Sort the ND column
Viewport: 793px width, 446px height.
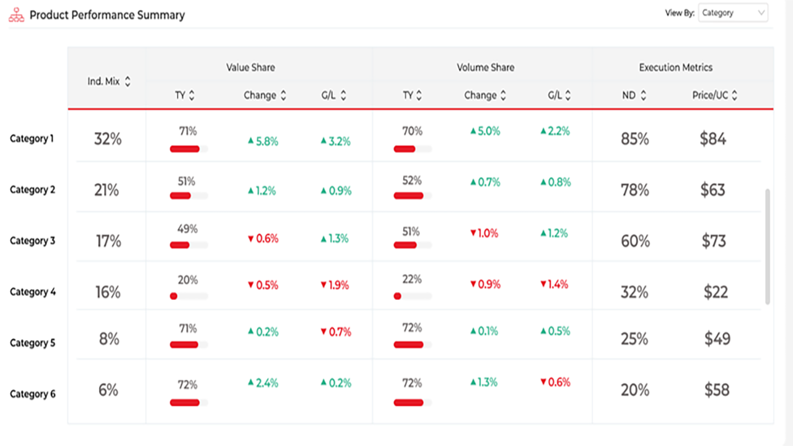pos(643,95)
